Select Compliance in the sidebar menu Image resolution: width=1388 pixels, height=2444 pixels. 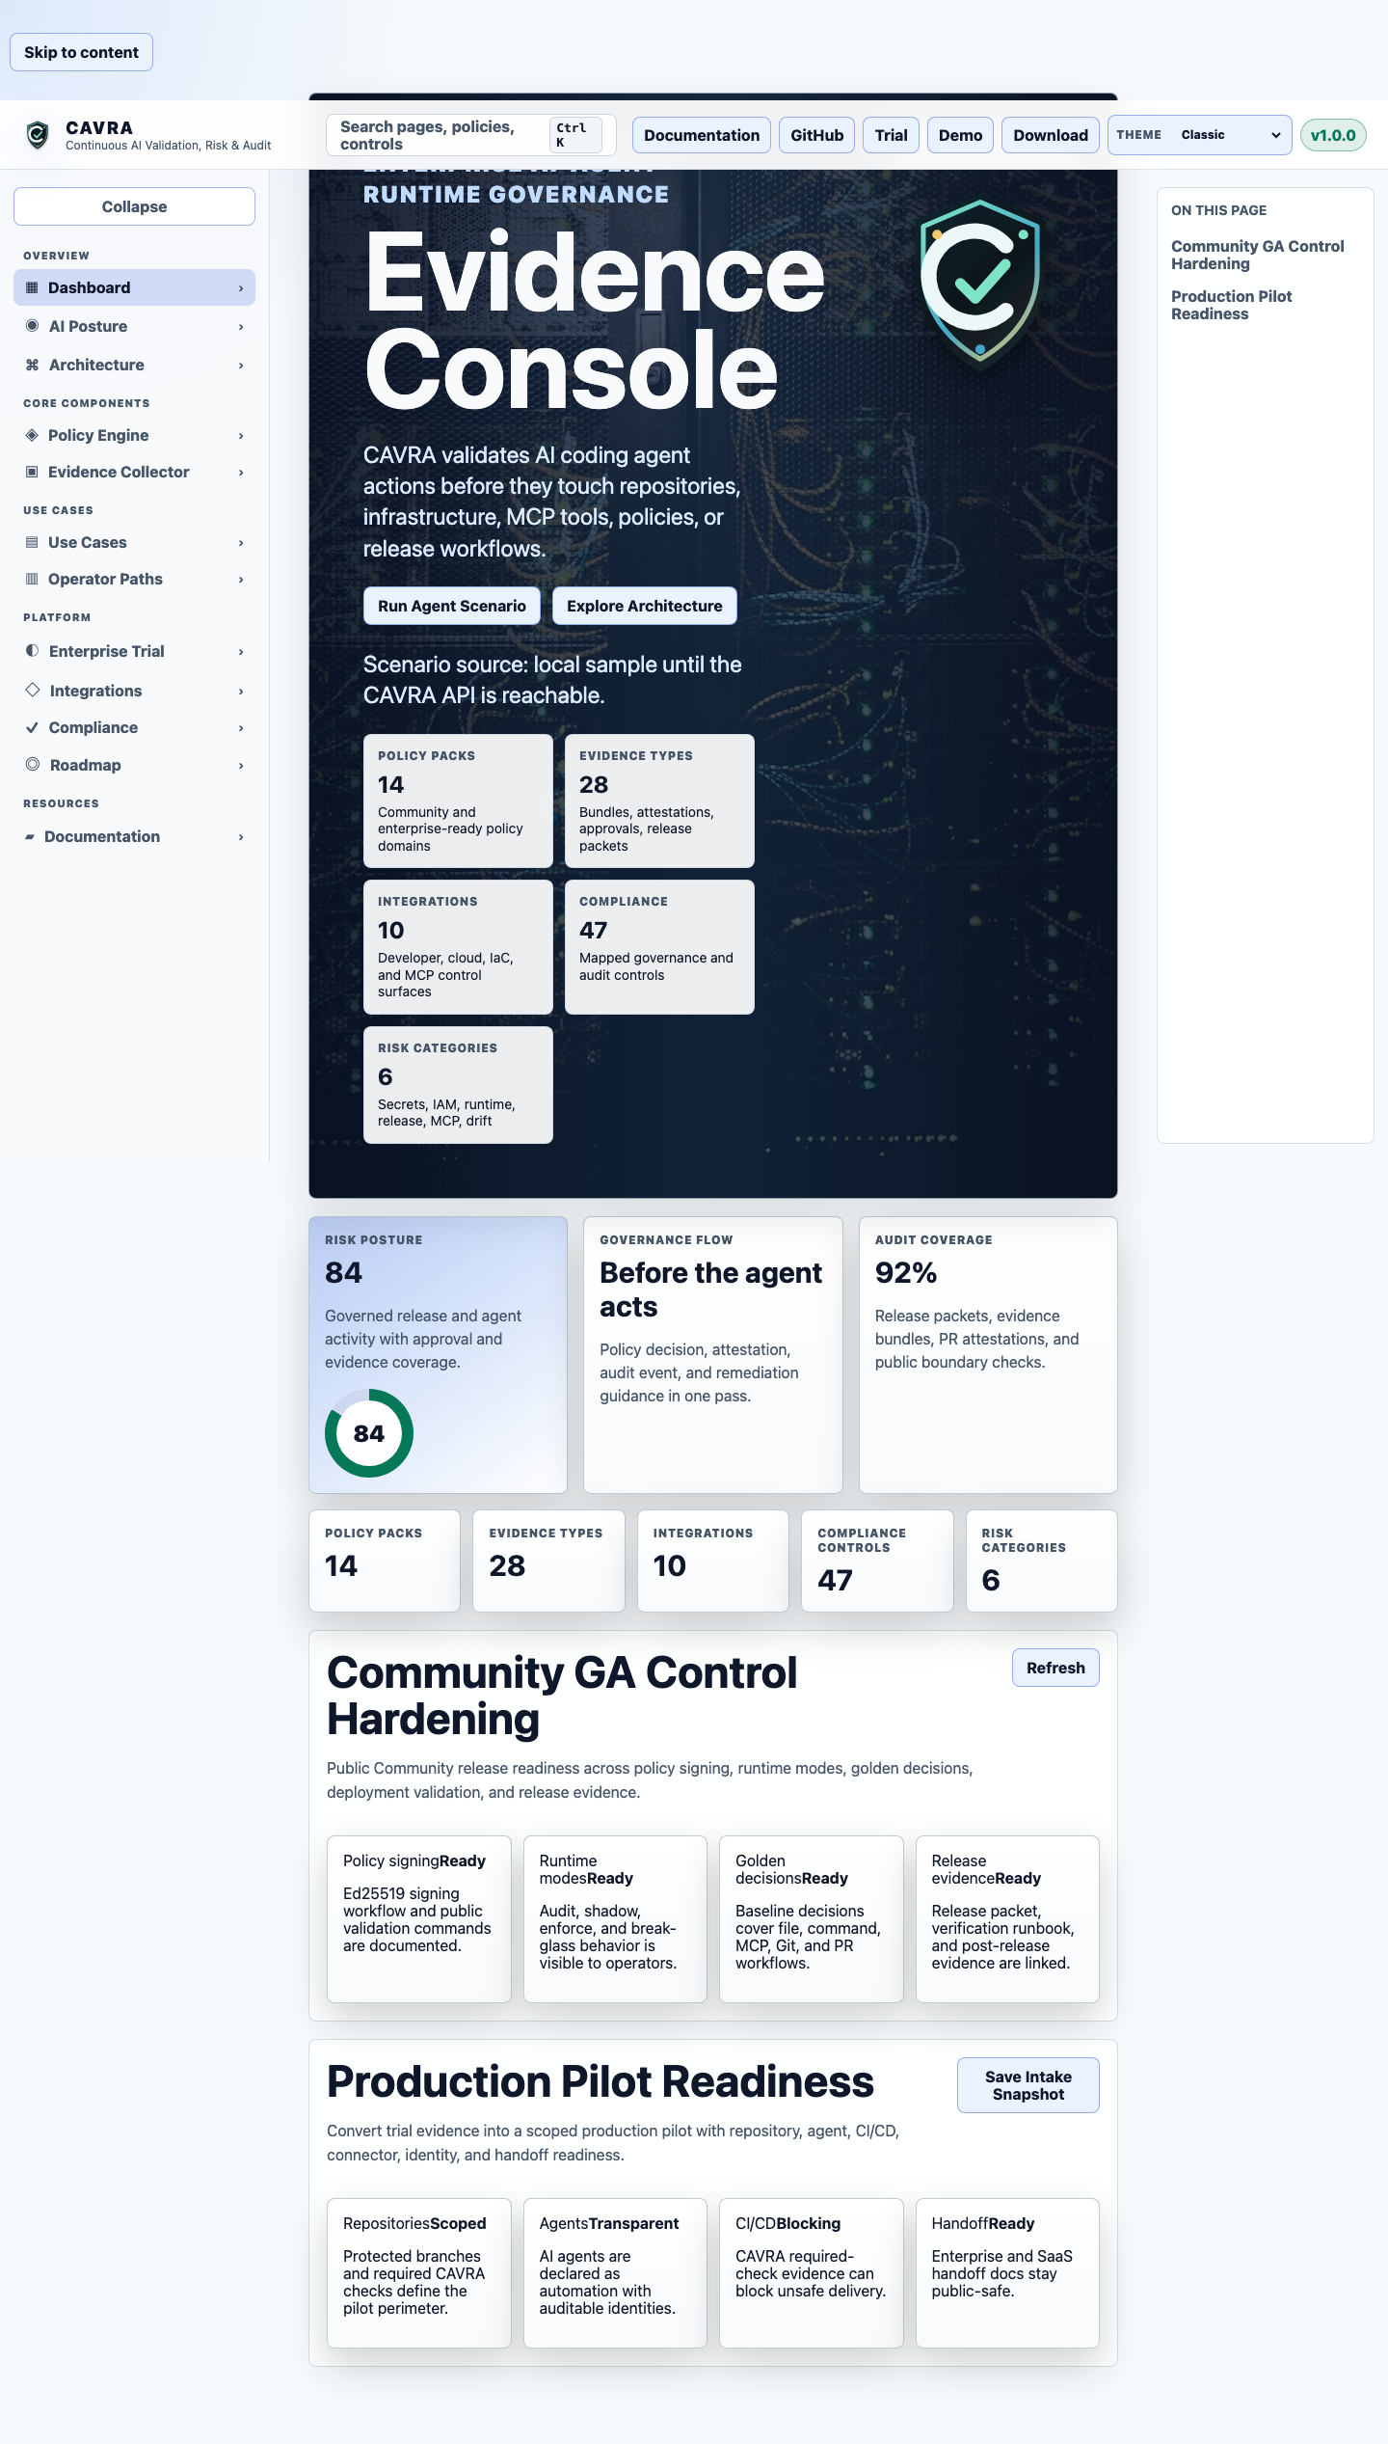pyautogui.click(x=134, y=727)
